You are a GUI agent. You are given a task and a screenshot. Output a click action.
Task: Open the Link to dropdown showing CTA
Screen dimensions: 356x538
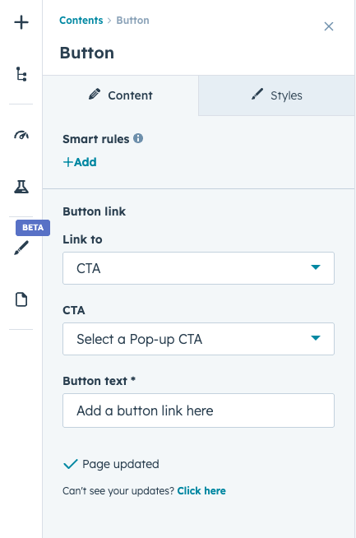[198, 268]
